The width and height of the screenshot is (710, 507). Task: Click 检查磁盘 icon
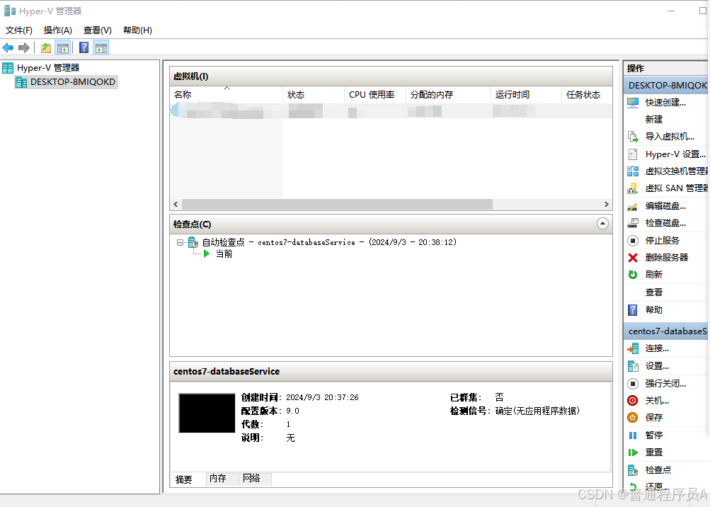click(633, 223)
